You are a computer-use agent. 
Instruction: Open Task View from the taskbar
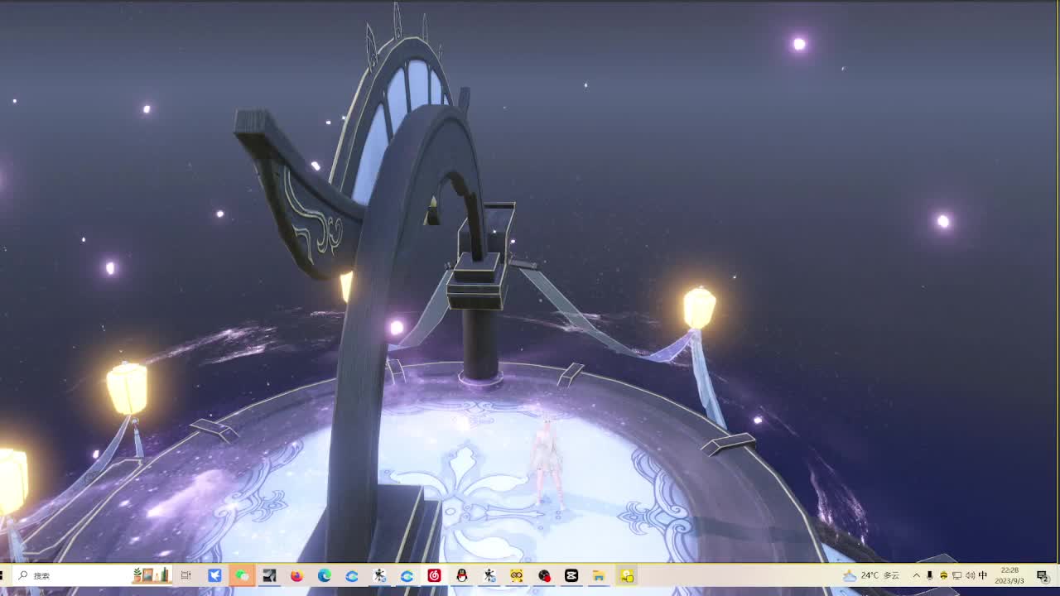point(186,575)
